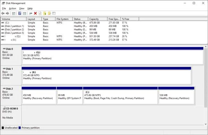Select '(Disk 2 partition 1)' in the volume list
This screenshot has height=135, width=208.
[x=14, y=26]
